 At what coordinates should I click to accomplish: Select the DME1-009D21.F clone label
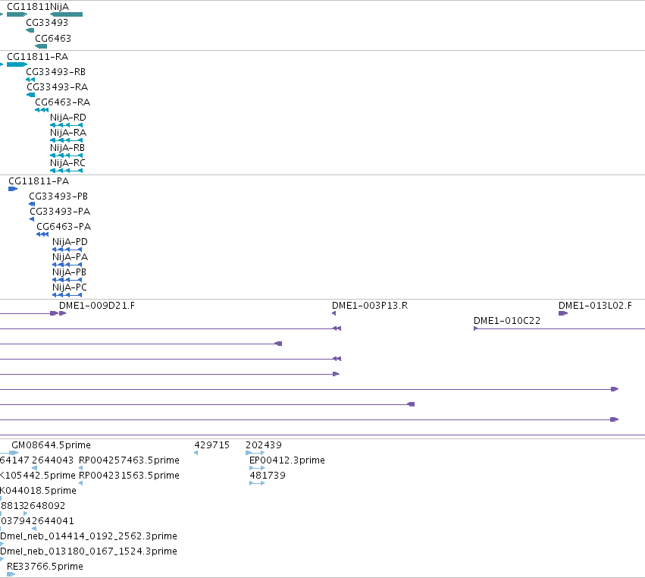point(97,306)
